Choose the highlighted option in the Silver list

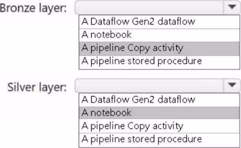(x=107, y=113)
